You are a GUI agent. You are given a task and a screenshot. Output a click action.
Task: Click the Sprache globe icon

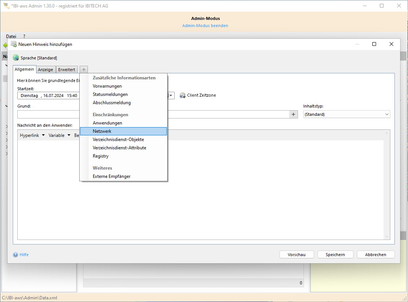(16, 58)
